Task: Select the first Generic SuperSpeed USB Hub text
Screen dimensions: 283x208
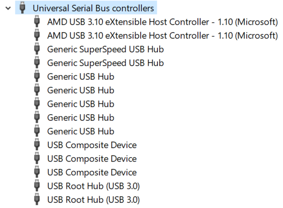Action: coord(105,49)
